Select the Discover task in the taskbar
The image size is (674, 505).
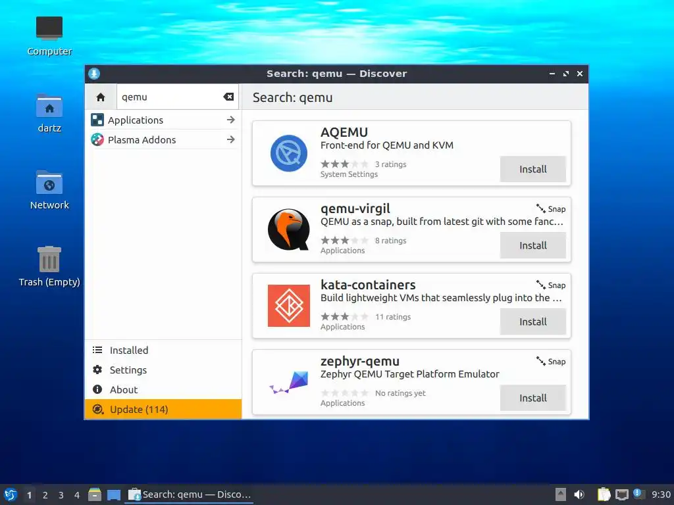click(189, 494)
